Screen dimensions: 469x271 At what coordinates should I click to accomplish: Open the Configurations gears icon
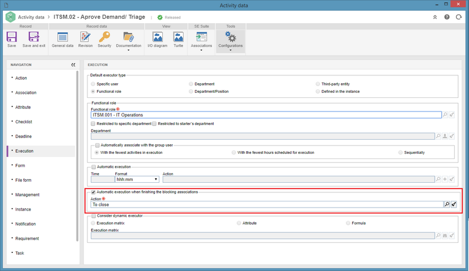tap(230, 37)
